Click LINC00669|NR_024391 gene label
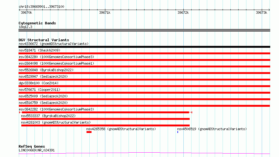Viewport: 279px width, 157px height. pyautogui.click(x=37, y=150)
